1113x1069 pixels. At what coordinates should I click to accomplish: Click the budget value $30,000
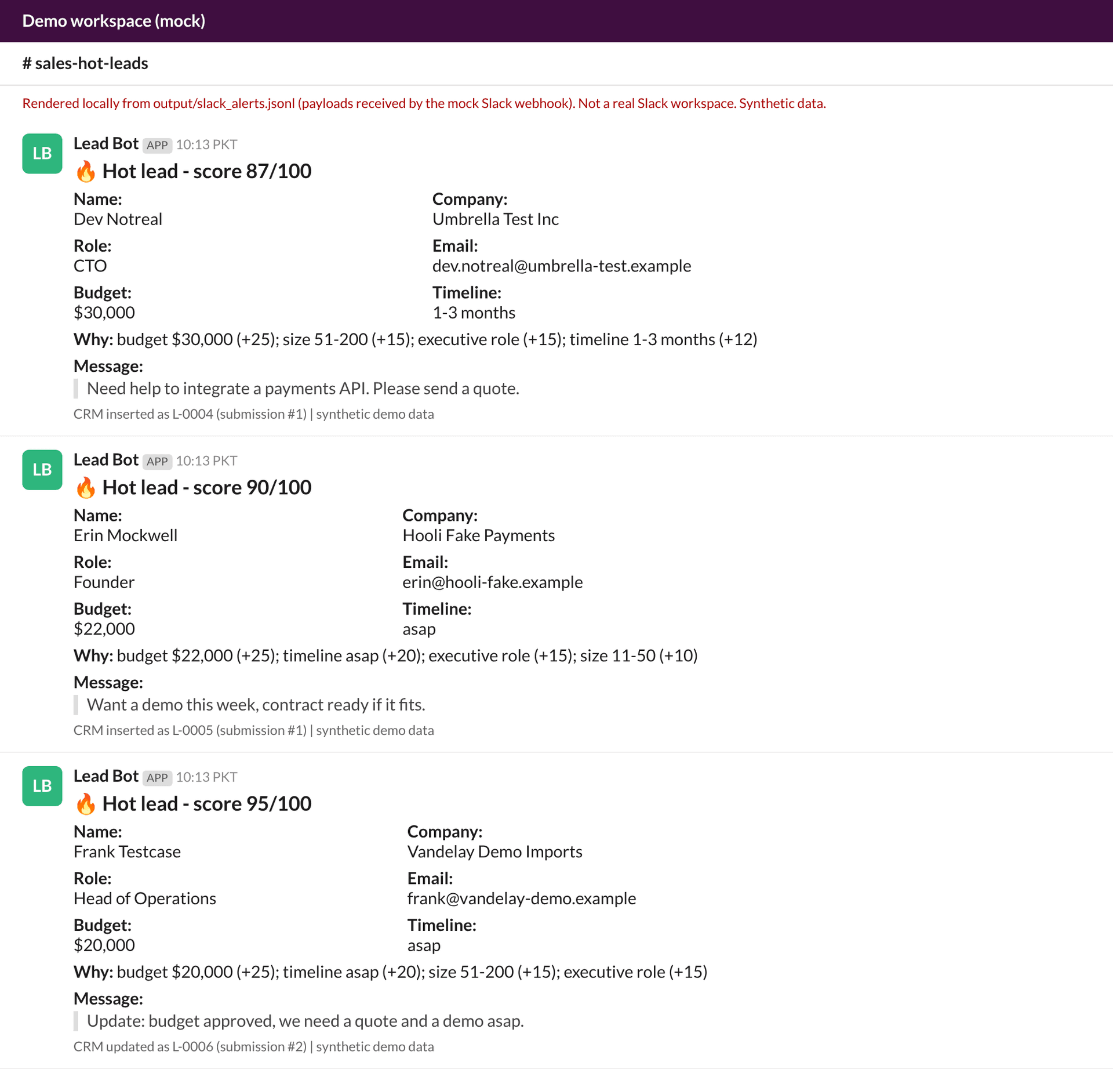[104, 313]
